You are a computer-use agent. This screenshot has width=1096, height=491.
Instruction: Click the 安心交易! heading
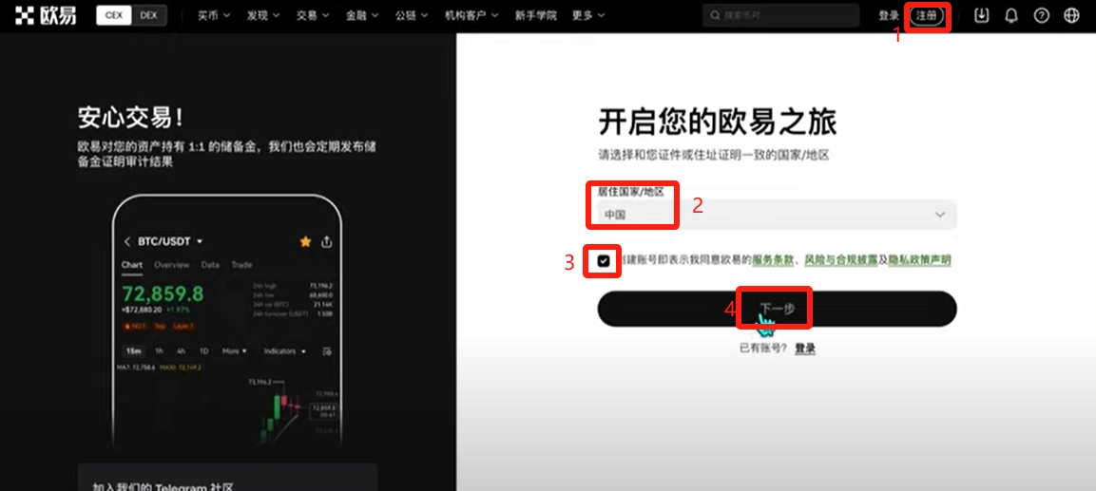[131, 117]
